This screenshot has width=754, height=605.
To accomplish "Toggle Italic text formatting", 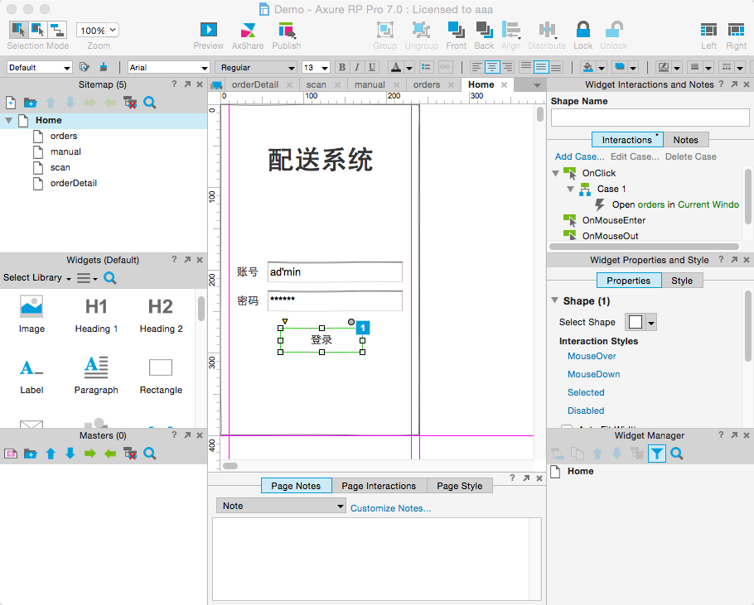I will 357,67.
